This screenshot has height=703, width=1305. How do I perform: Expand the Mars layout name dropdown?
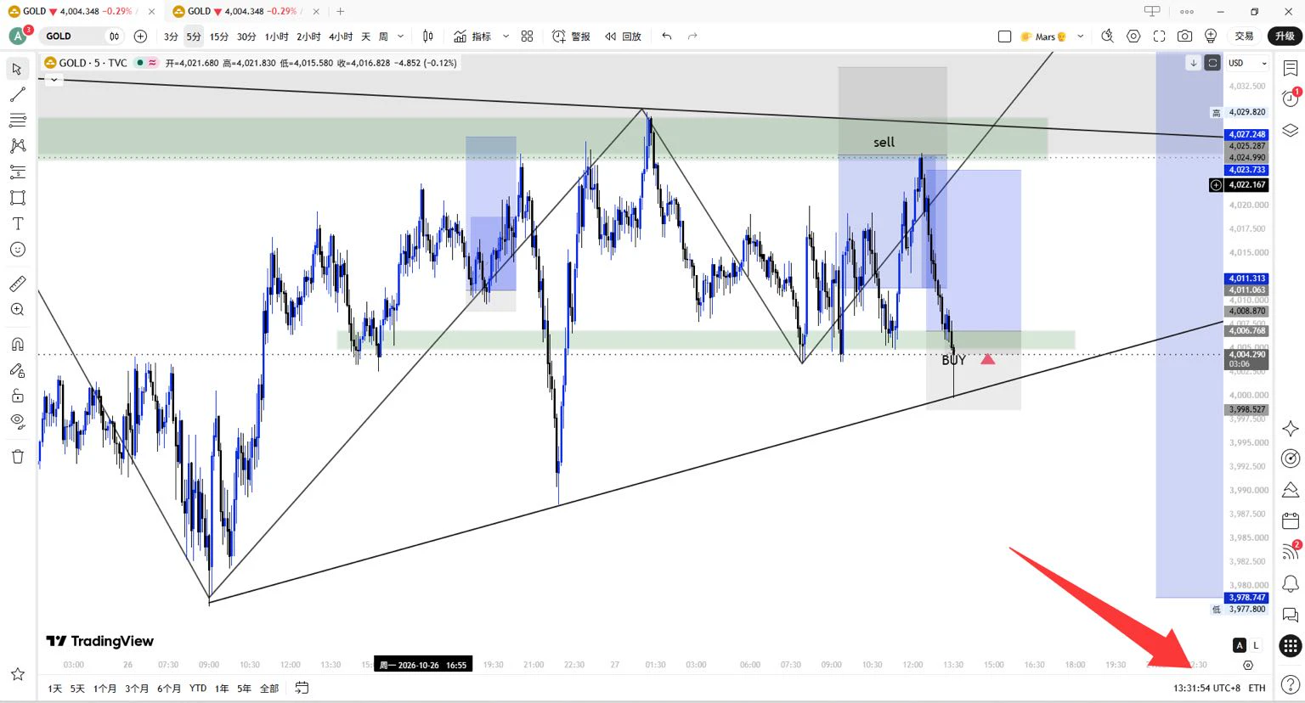1080,37
